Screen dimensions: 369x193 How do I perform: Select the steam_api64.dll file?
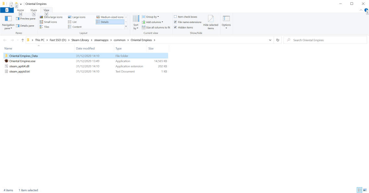(x=86, y=66)
